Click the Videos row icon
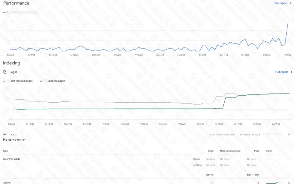 point(5,135)
